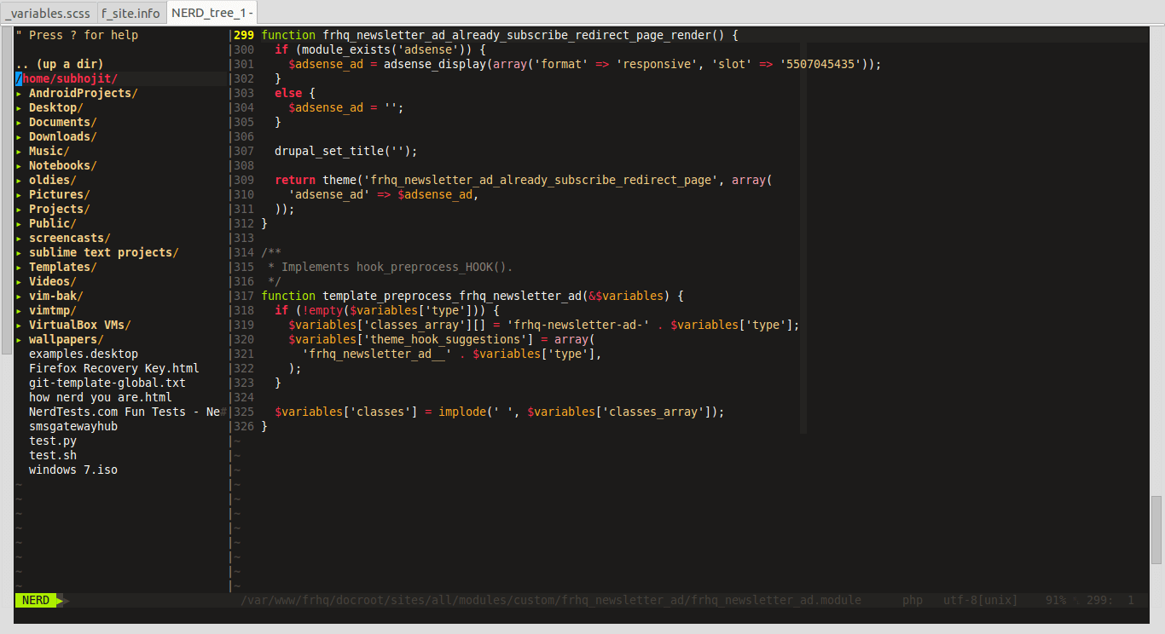Viewport: 1165px width, 634px height.
Task: Click the Firefox Recovery Key.html file
Action: pos(113,368)
